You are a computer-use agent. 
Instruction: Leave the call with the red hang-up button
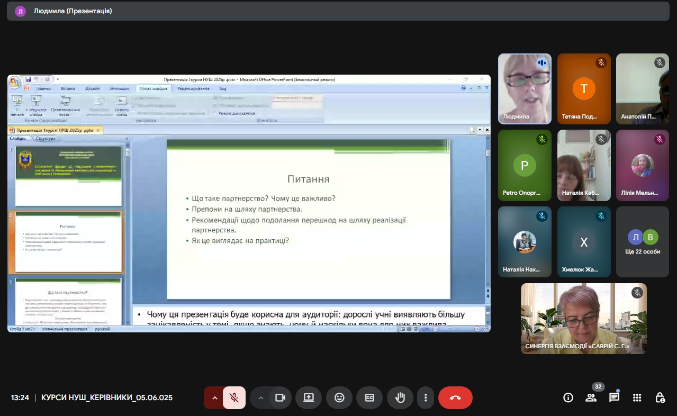tap(455, 397)
